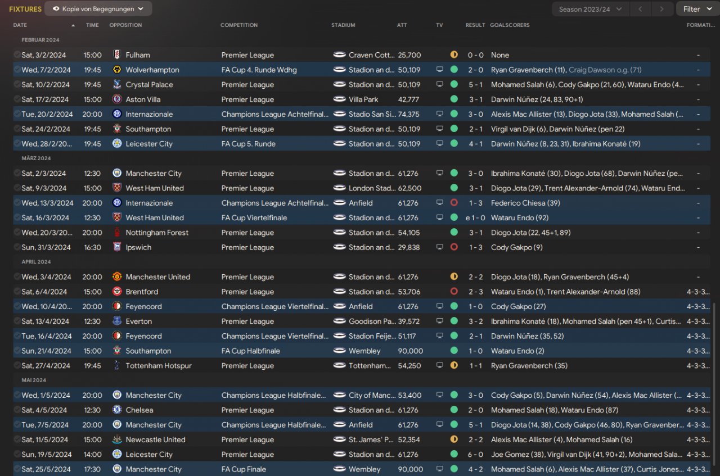Click the Tottenham Hotspur club badge
This screenshot has width=720, height=476.
tap(117, 366)
